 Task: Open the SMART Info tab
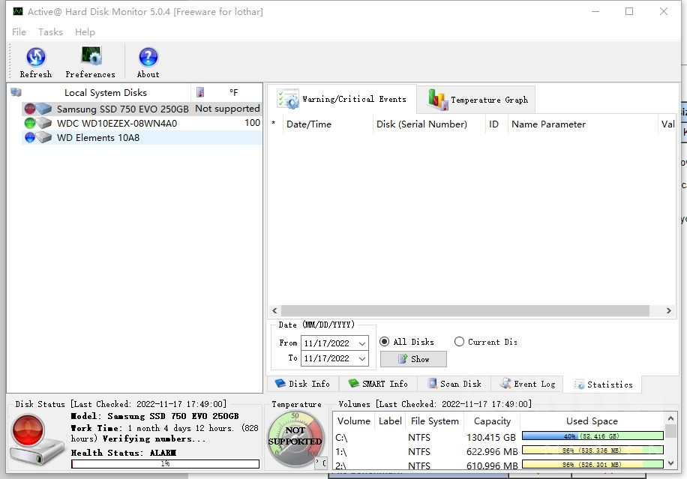coord(378,384)
